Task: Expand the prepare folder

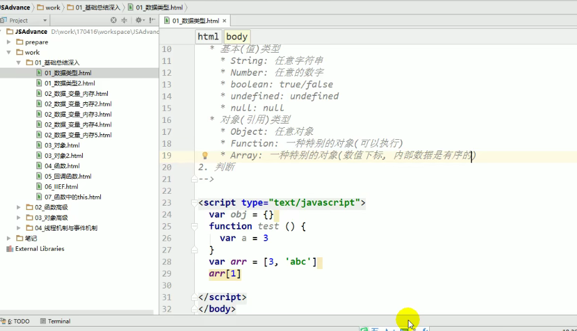Action: (x=9, y=42)
